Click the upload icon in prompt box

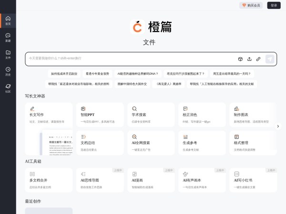pos(249,59)
